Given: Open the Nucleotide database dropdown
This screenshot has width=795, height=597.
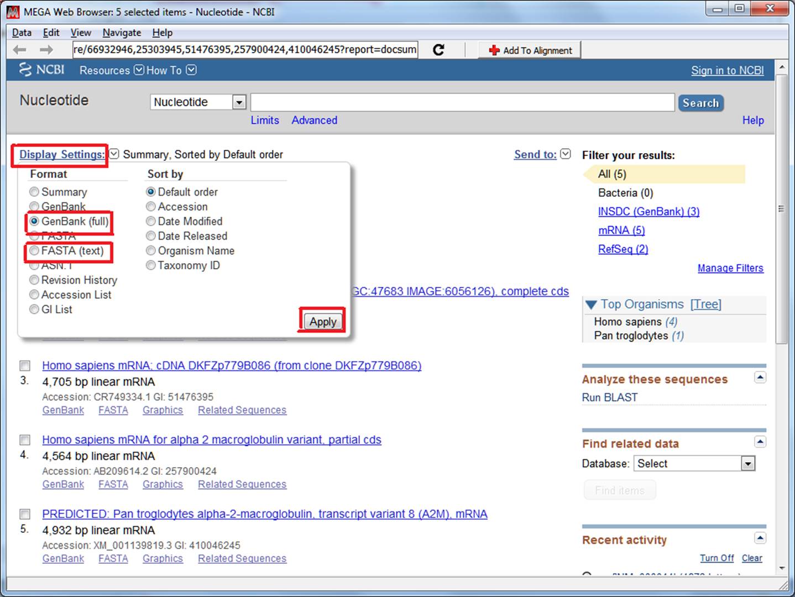Looking at the screenshot, I should pyautogui.click(x=239, y=102).
